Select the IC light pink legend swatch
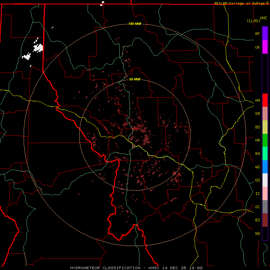Screen dimensions: 270x270 (265, 193)
